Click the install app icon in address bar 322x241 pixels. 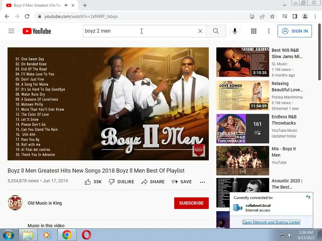pos(252,16)
